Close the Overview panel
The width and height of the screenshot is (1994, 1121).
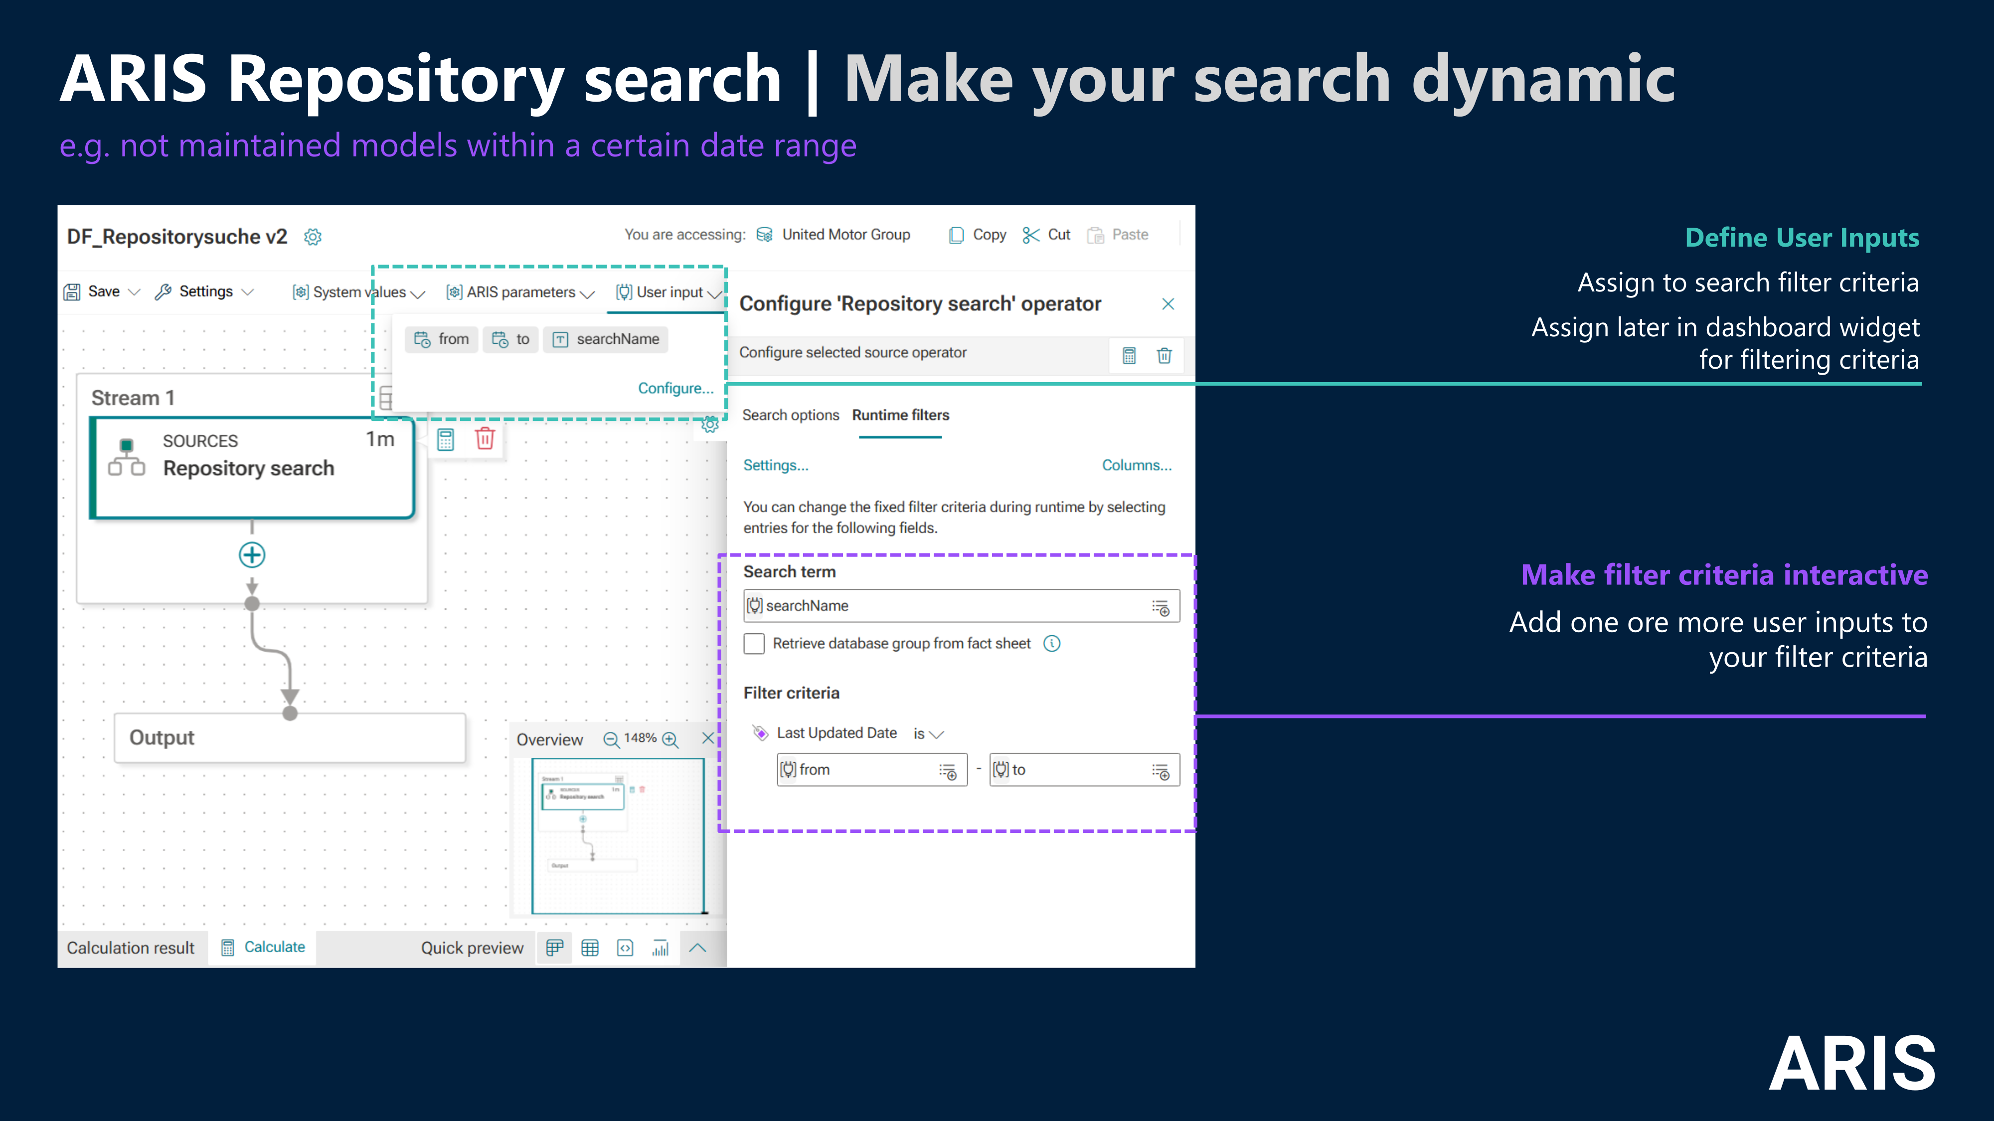707,738
